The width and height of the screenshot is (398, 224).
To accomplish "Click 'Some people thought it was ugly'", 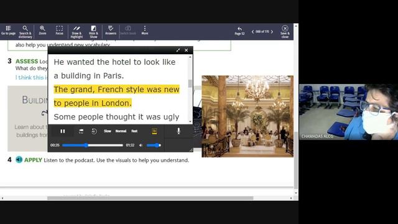I will point(116,117).
